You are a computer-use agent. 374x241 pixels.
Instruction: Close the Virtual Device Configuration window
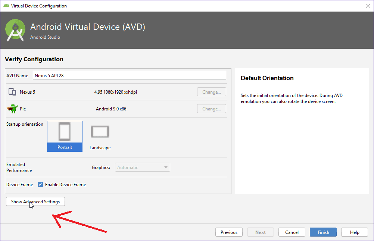click(x=368, y=6)
